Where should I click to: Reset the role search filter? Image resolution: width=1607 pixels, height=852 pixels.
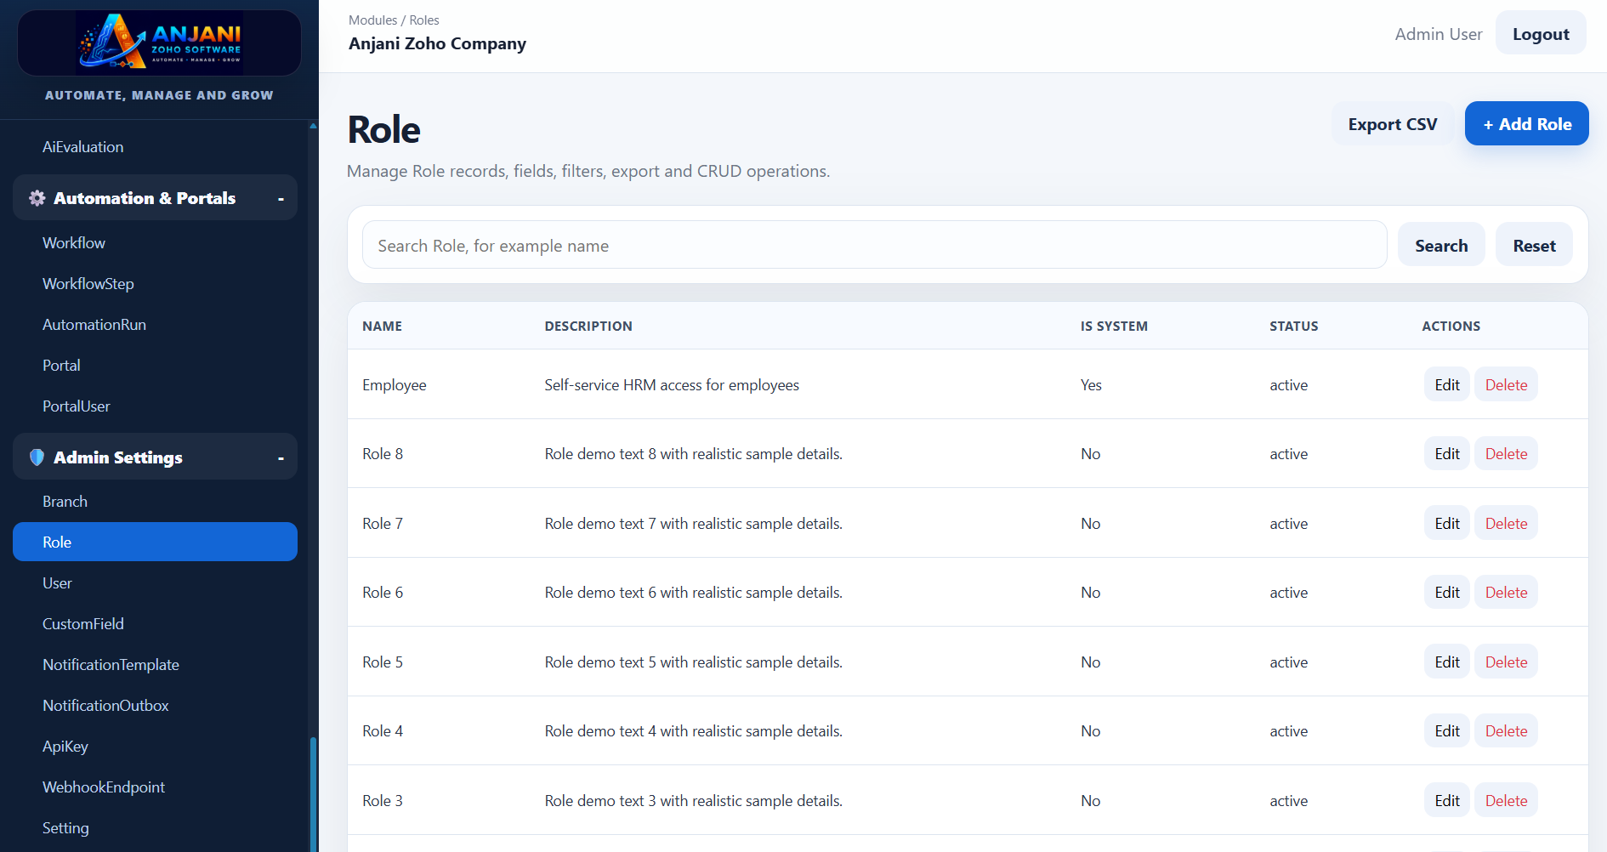tap(1534, 246)
